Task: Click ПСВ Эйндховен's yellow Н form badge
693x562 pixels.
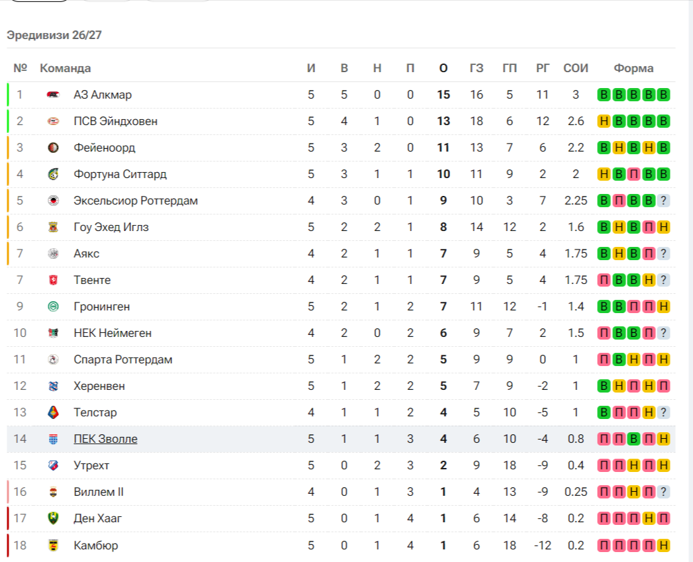Action: (604, 121)
